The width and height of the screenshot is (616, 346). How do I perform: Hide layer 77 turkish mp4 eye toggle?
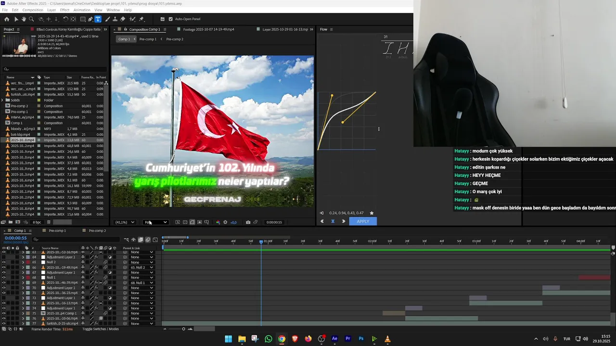[x=4, y=323]
